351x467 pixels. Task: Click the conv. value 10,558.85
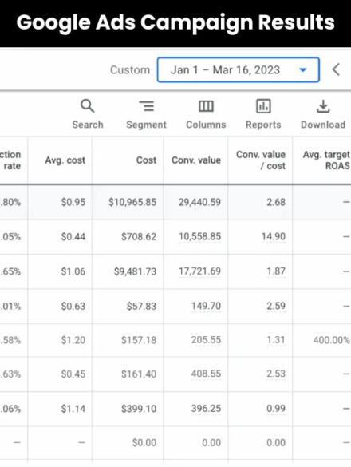[x=199, y=237]
